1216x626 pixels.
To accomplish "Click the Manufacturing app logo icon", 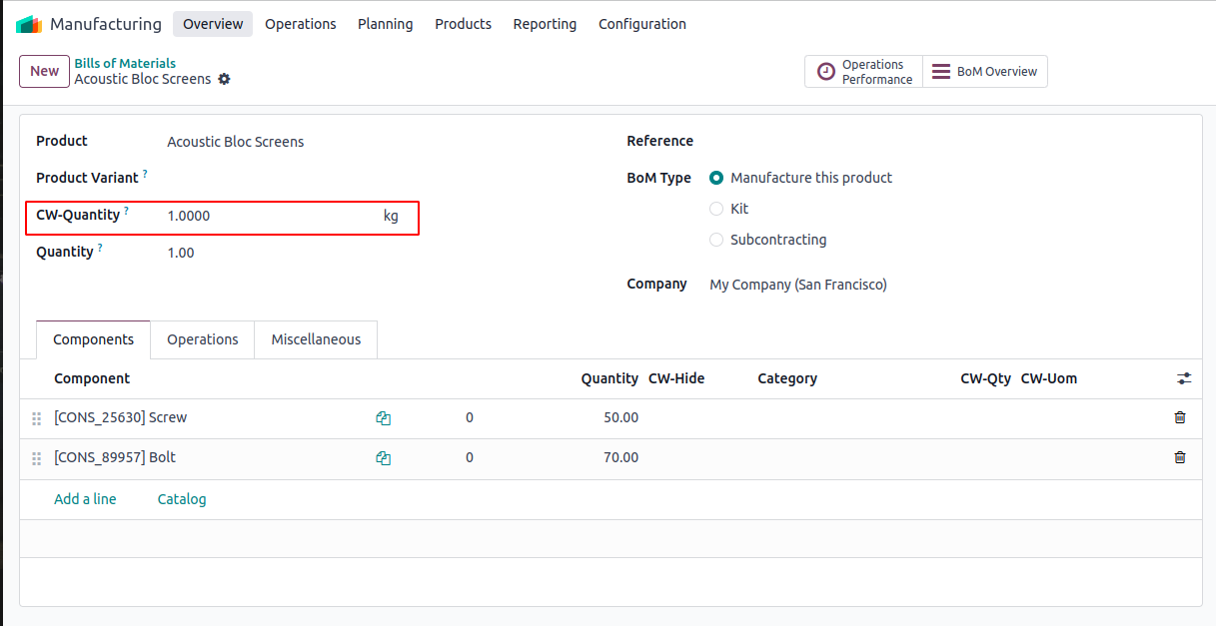I will click(28, 24).
